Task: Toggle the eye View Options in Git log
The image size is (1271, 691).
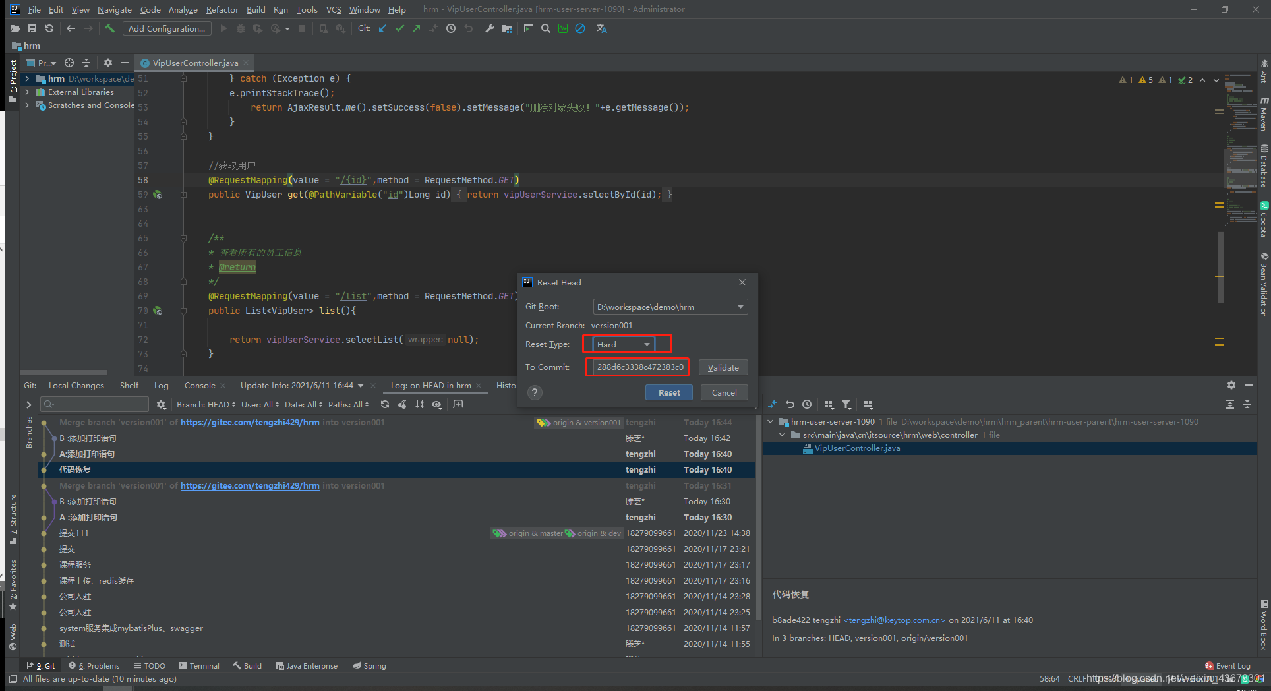Action: (x=436, y=404)
